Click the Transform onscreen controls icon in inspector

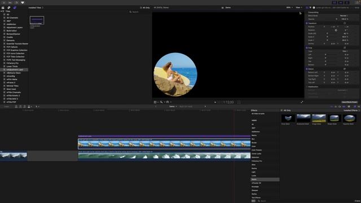tap(345, 23)
